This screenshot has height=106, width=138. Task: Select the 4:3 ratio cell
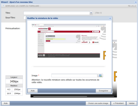pos(9,89)
